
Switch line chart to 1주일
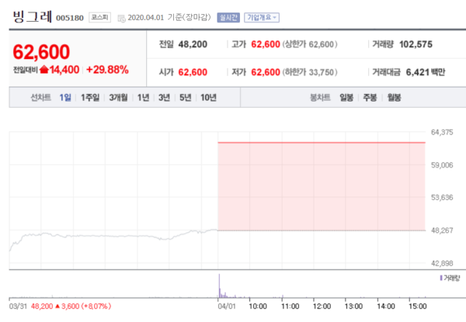point(90,97)
